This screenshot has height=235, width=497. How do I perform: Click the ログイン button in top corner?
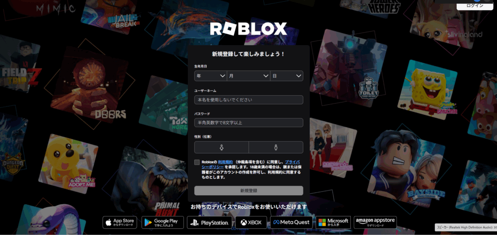tap(474, 5)
